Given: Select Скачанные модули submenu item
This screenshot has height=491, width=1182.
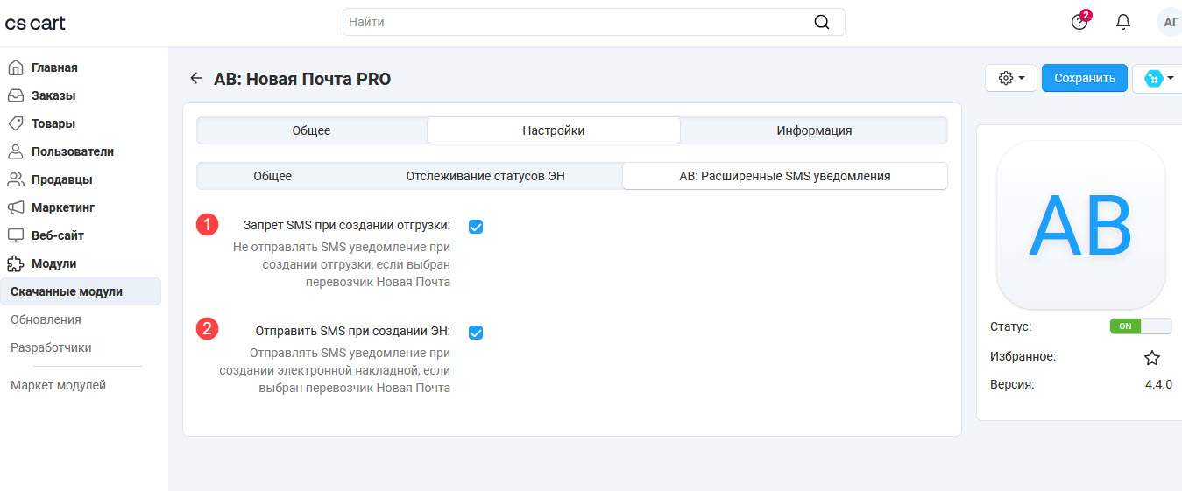Looking at the screenshot, I should tap(81, 291).
